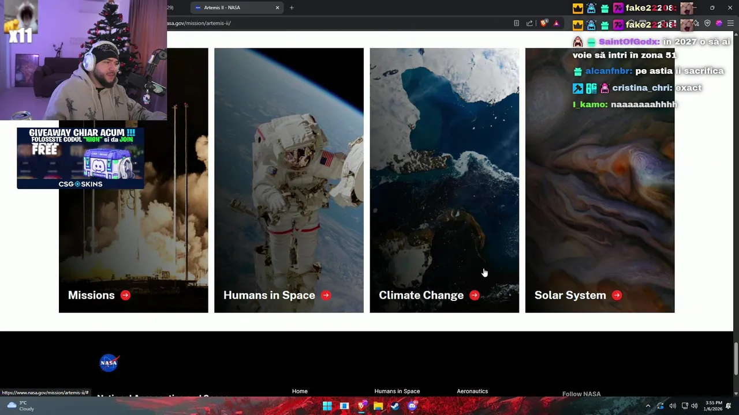Switch to the Artemis II - NASA tab
This screenshot has width=739, height=415.
click(x=237, y=7)
